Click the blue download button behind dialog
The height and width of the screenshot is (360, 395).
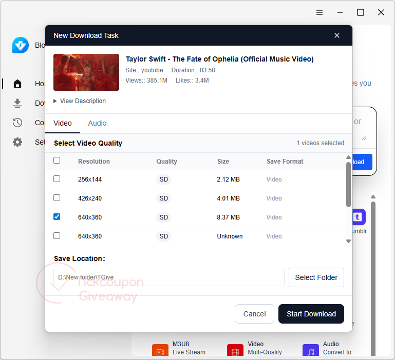coord(362,162)
